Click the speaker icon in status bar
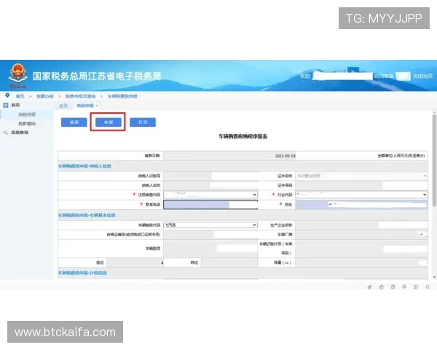Image resolution: width=437 pixels, height=350 pixels. [404, 287]
